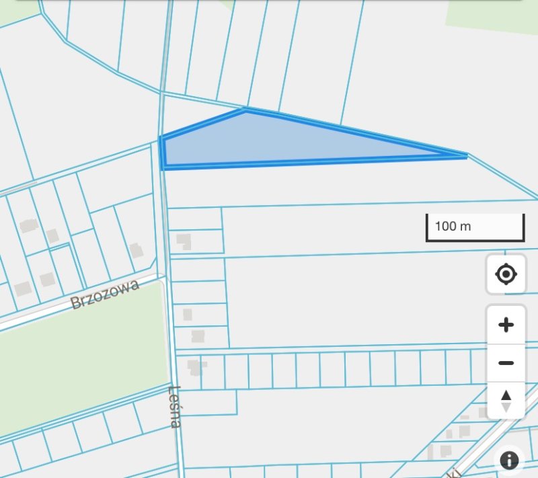Click the 100 m scale bar
The height and width of the screenshot is (478, 538).
click(475, 227)
